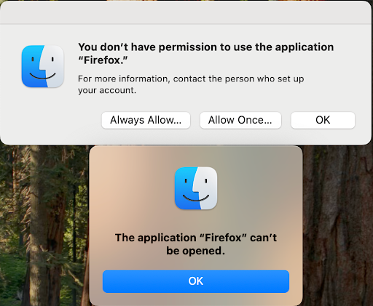Image resolution: width=373 pixels, height=306 pixels.
Task: Click blank area under lower dialog's OK button
Action: click(x=196, y=299)
